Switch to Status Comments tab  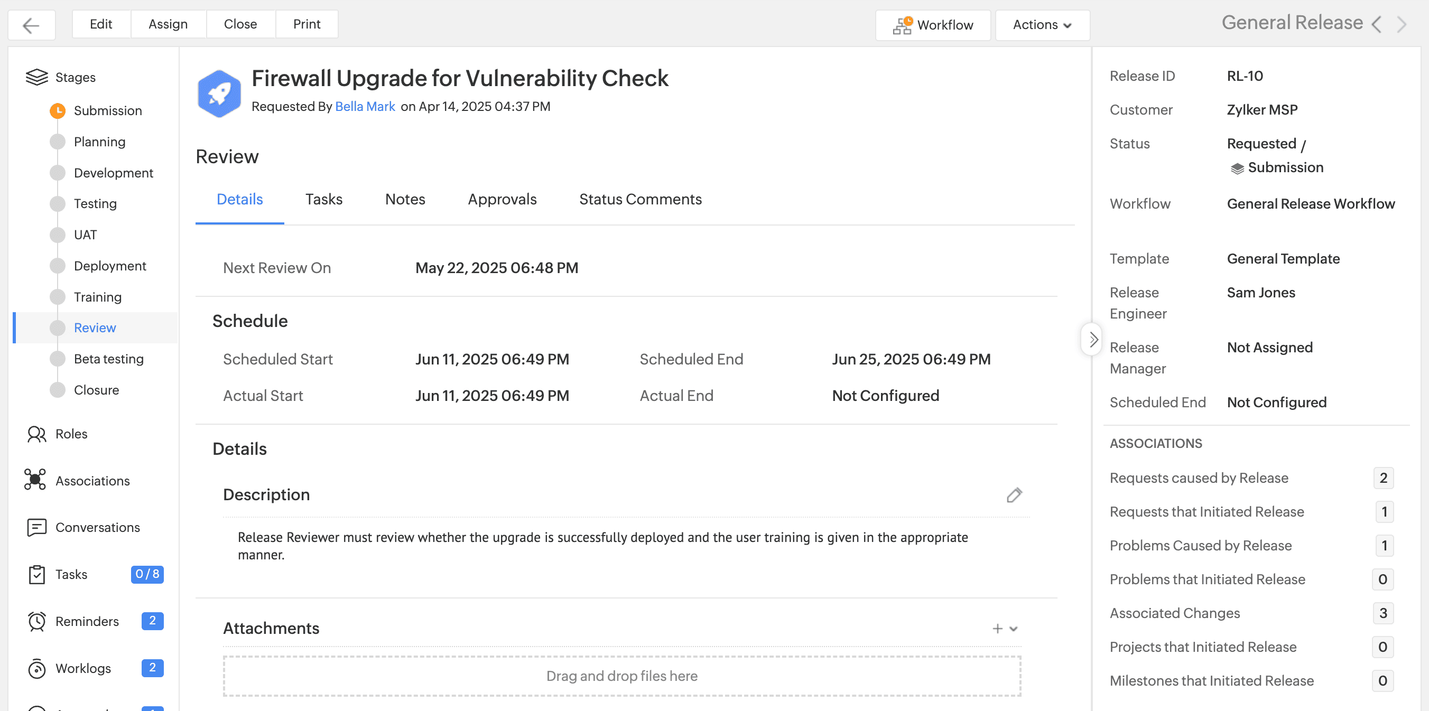(639, 199)
